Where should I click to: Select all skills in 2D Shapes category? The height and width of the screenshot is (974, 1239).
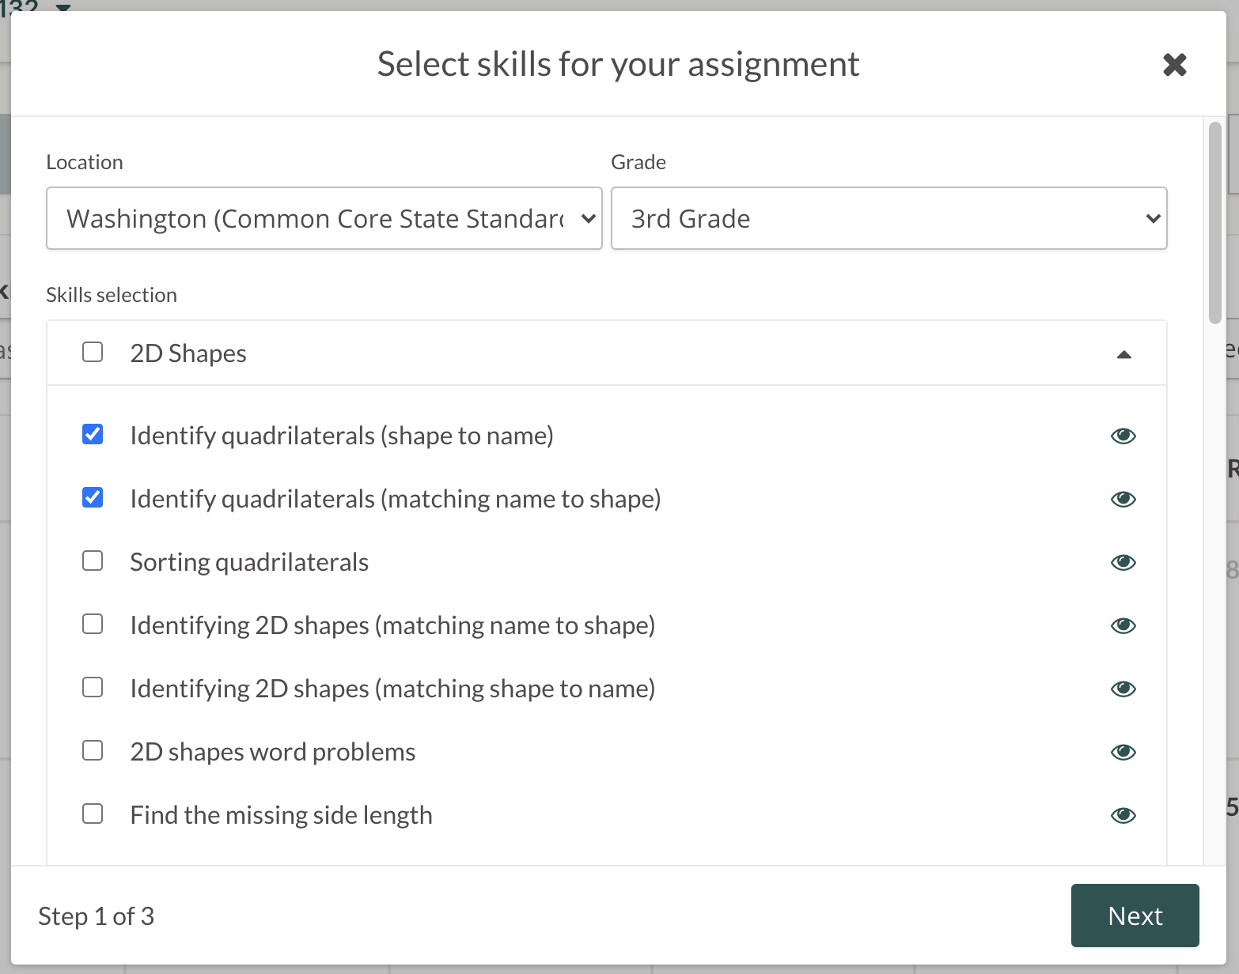93,352
